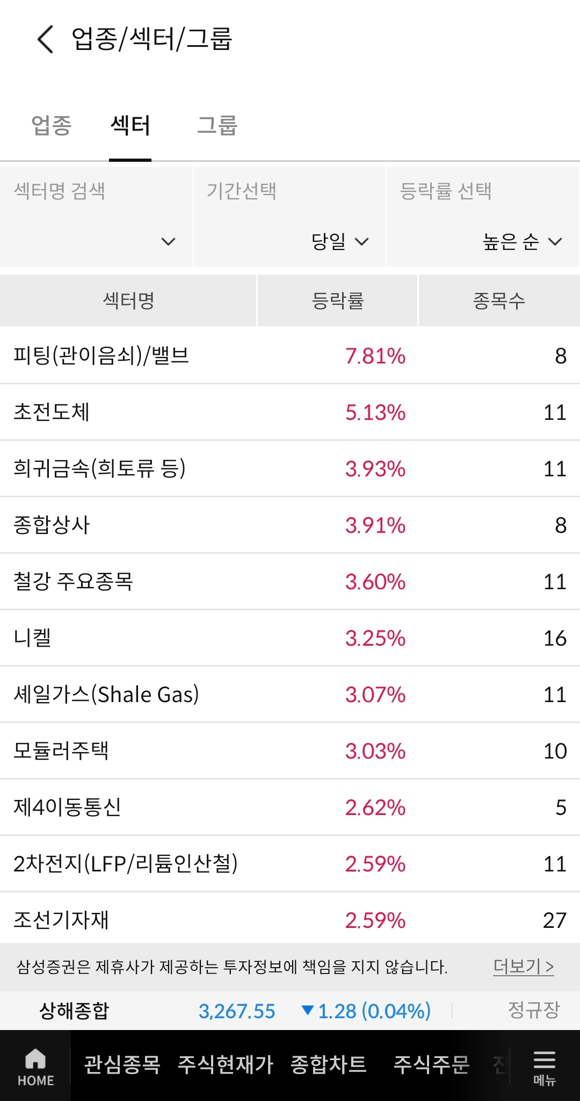The image size is (580, 1101).
Task: Open the 기간선택 당일 dropdown
Action: [x=289, y=217]
